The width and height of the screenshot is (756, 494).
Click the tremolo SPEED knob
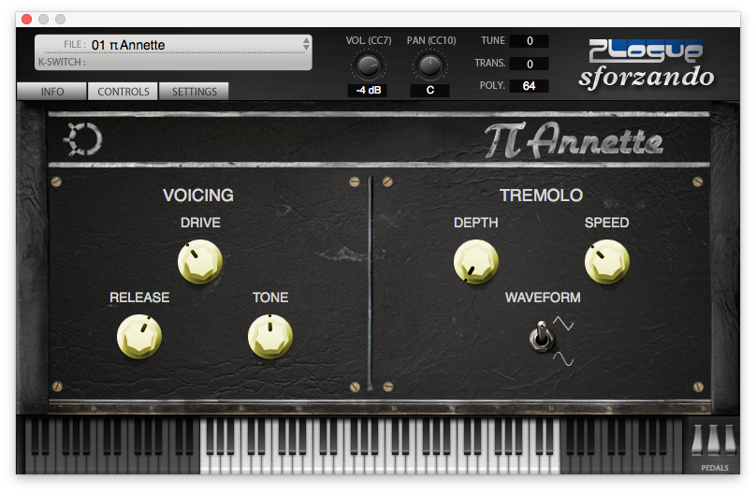pyautogui.click(x=607, y=262)
